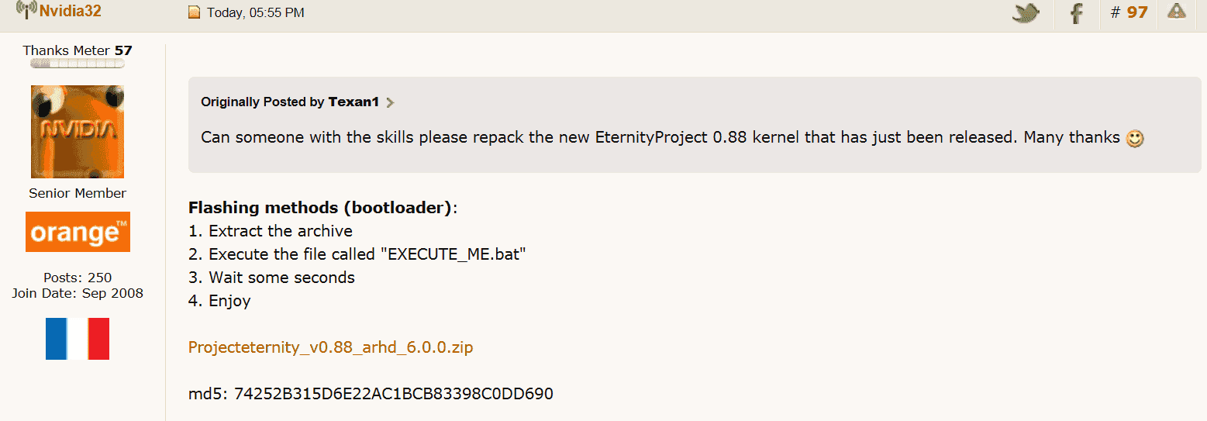1207x421 pixels.
Task: Click the post icon next to Today, 05:55 PM
Action: click(x=195, y=12)
